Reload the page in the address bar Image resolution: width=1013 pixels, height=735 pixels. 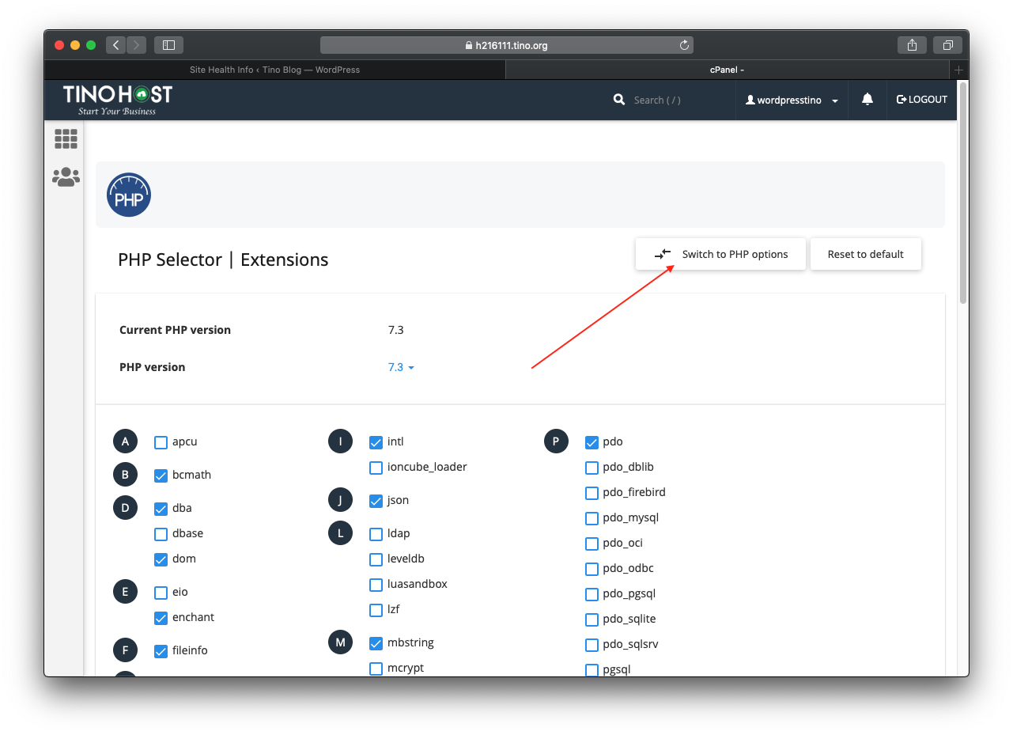point(684,45)
